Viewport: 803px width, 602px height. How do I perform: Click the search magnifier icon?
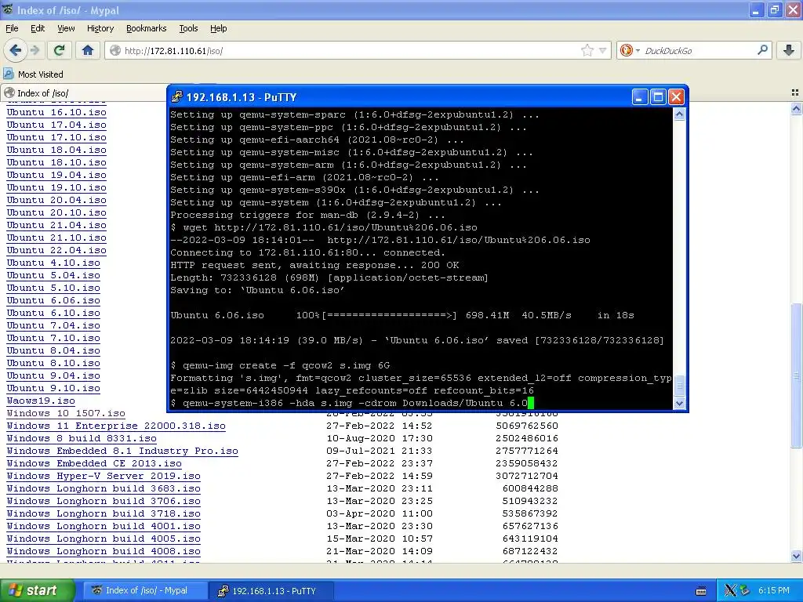click(762, 50)
